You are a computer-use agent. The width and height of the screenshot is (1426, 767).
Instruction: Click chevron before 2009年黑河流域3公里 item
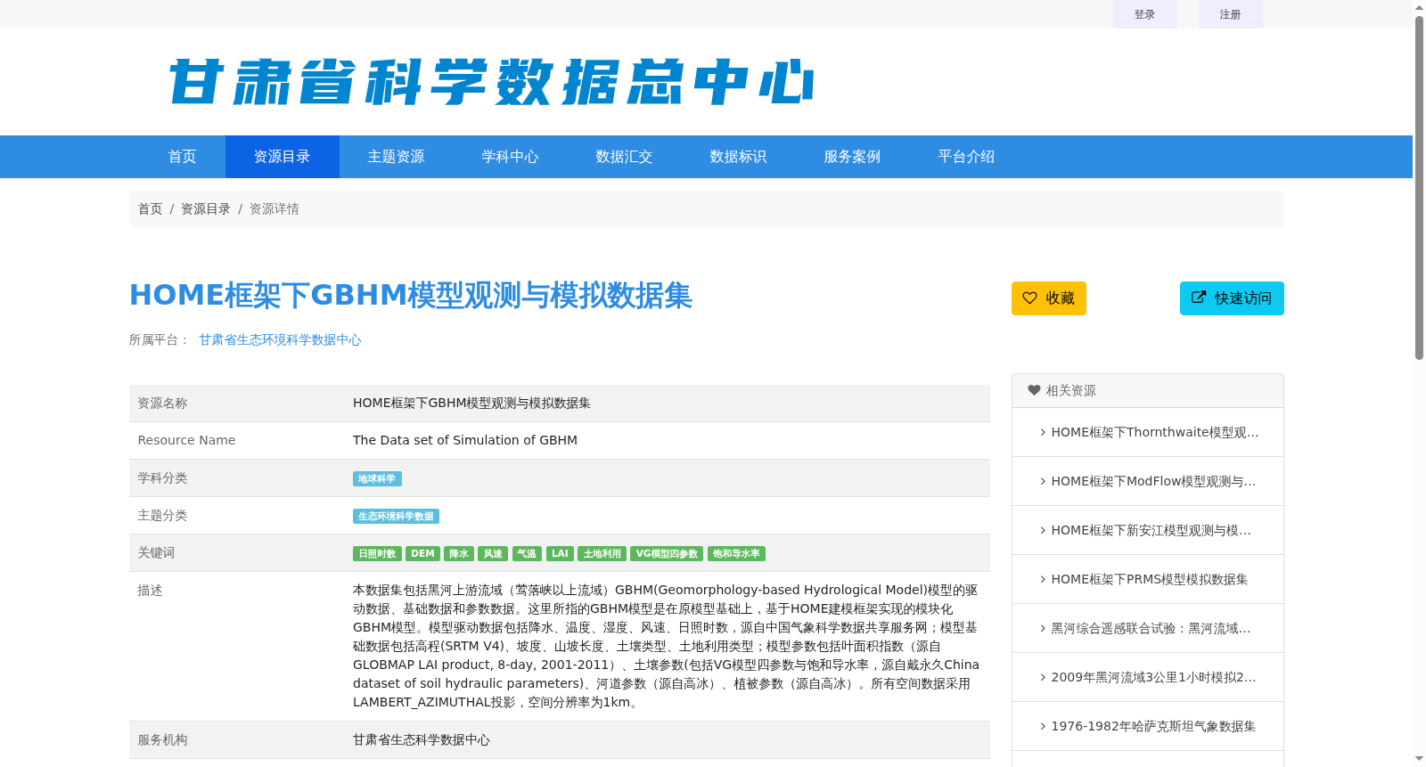(x=1043, y=677)
